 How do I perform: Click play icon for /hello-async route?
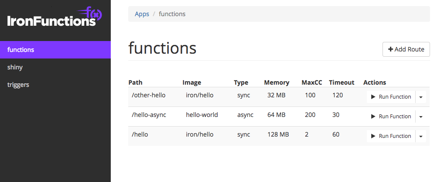pyautogui.click(x=373, y=117)
